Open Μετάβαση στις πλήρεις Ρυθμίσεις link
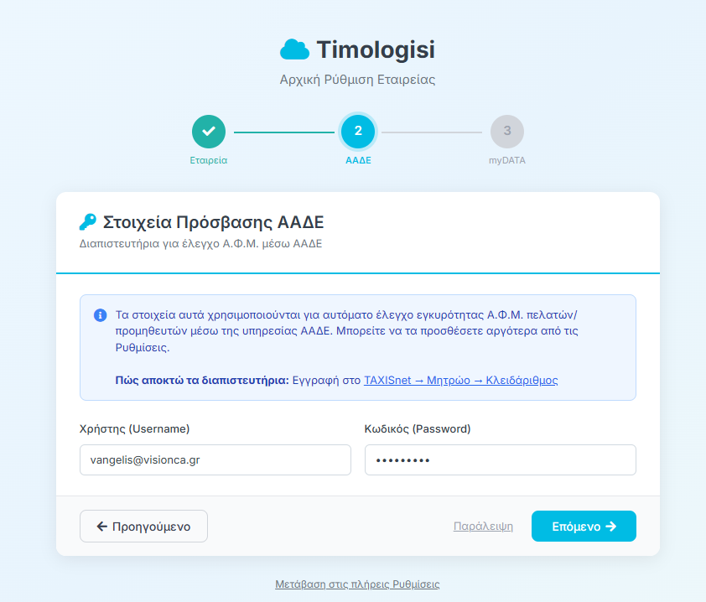 [357, 584]
